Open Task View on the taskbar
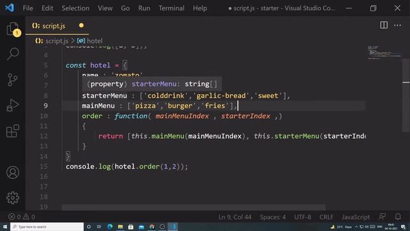The width and height of the screenshot is (410, 231). tap(99, 227)
